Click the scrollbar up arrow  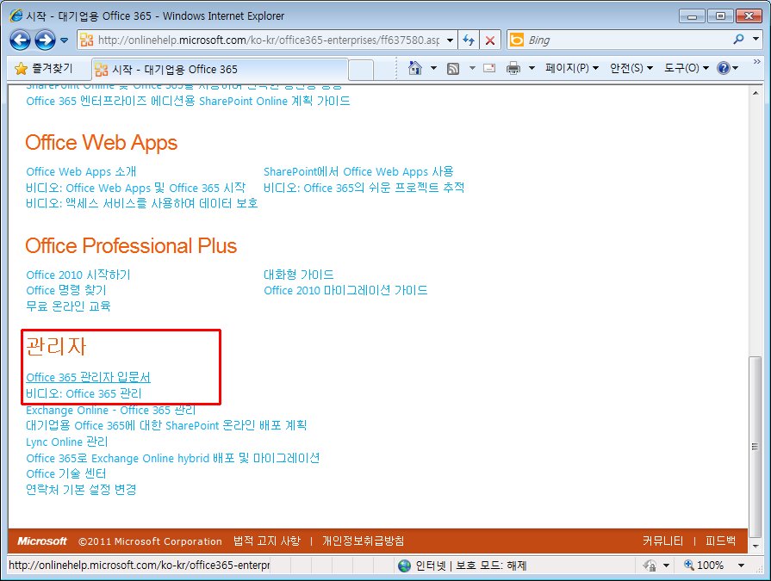755,92
